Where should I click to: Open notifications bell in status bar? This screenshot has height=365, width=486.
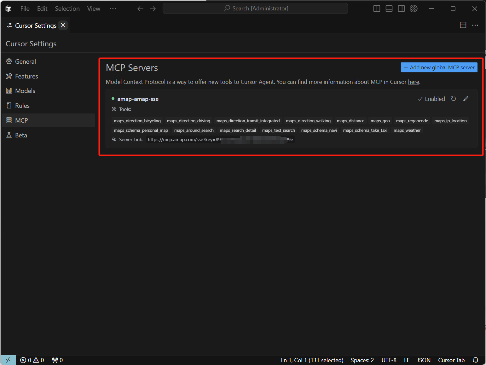(x=475, y=360)
